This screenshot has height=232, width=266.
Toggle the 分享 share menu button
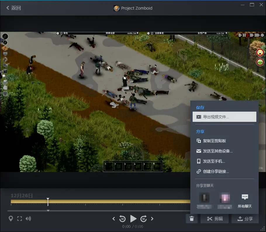coord(245,219)
